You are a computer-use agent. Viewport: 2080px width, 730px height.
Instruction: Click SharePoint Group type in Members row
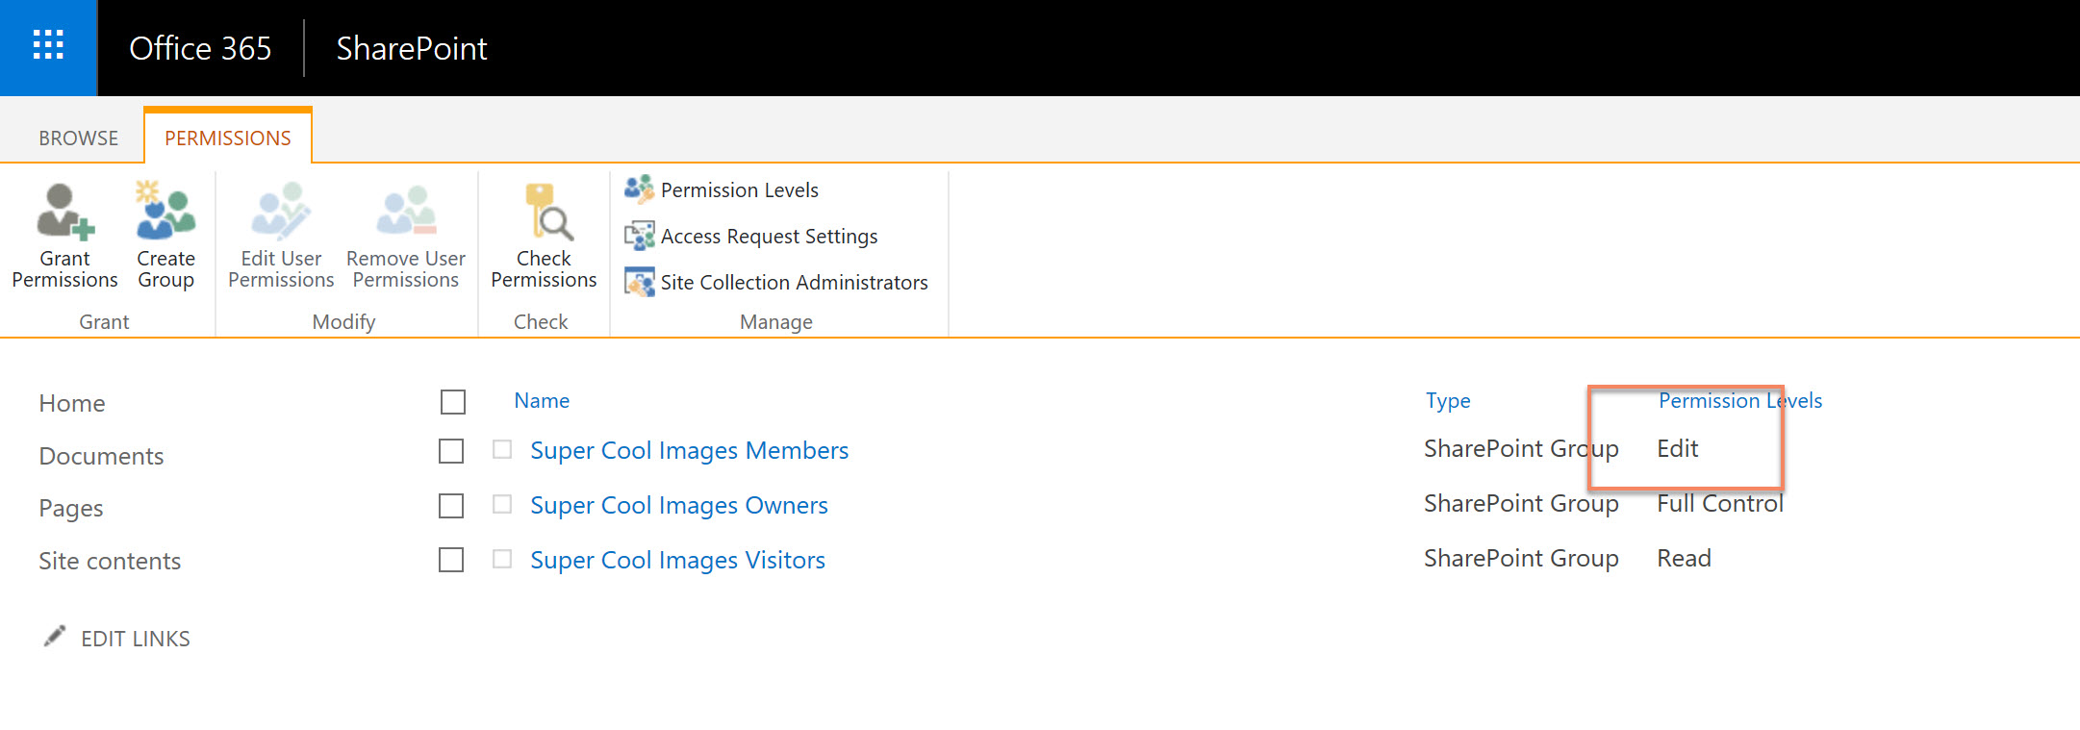pyautogui.click(x=1521, y=448)
